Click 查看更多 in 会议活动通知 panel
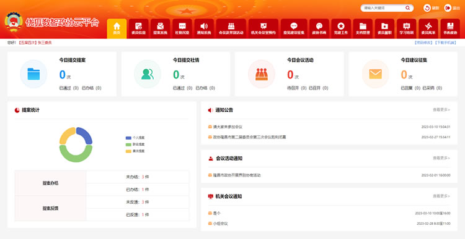Image resolution: width=465 pixels, height=239 pixels. 441,158
